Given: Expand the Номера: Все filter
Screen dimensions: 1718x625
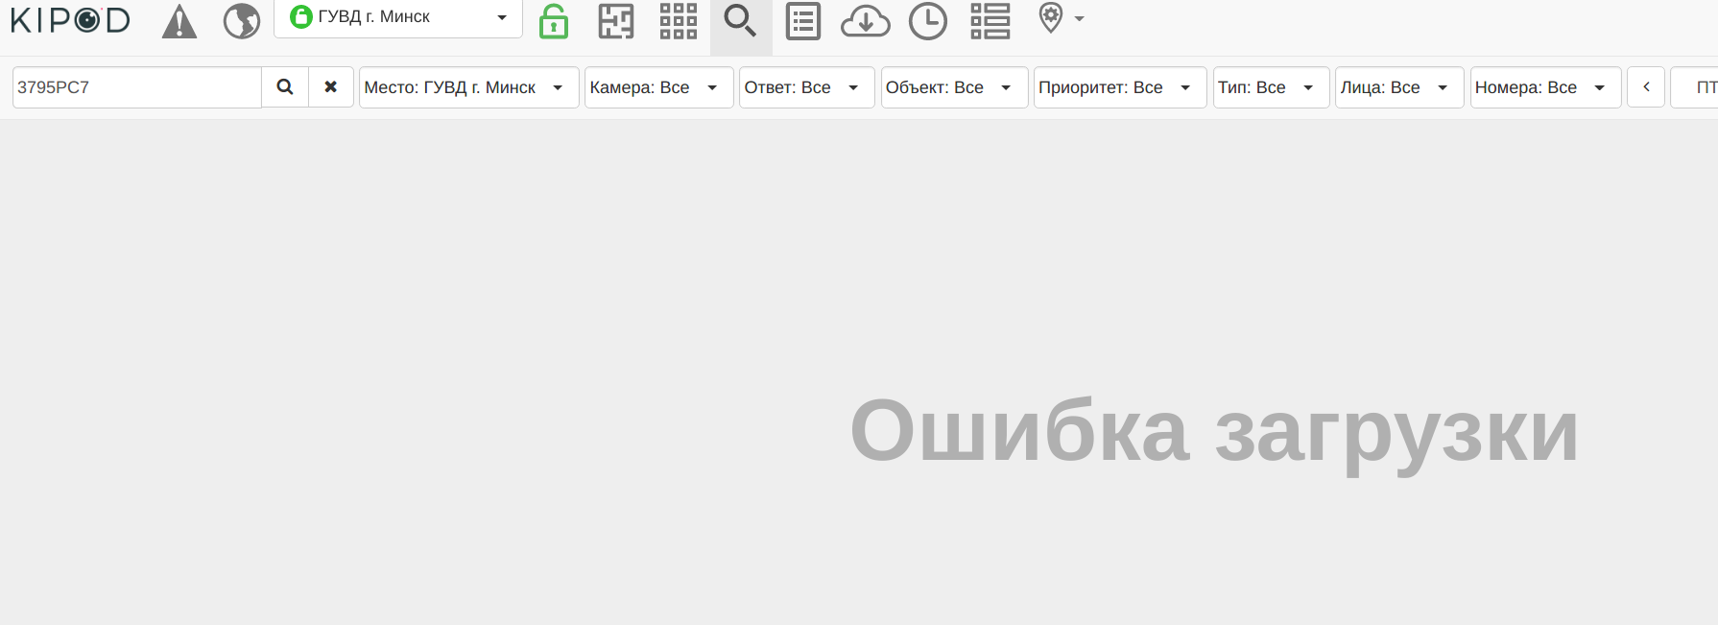Looking at the screenshot, I should (x=1546, y=87).
